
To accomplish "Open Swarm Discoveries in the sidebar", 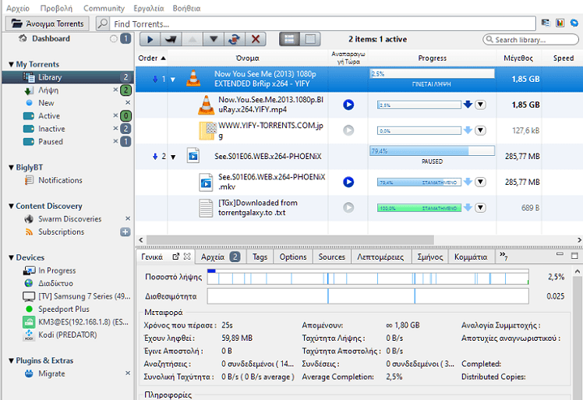I will point(70,219).
